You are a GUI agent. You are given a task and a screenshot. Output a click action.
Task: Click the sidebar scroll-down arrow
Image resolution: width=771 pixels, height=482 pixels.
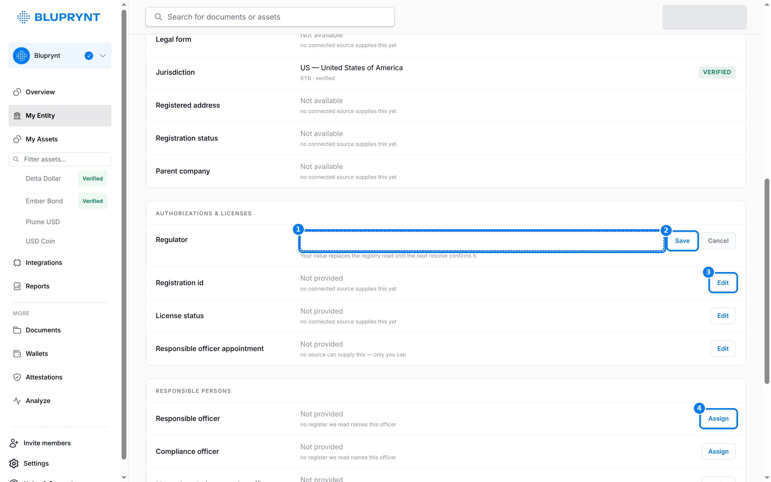click(124, 477)
